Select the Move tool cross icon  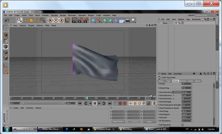[25, 20]
